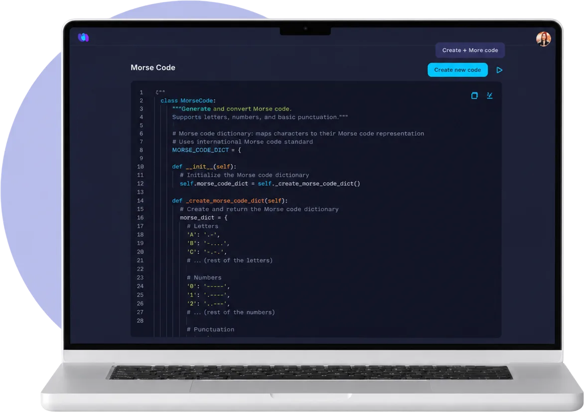Click the 'C' Morse entry line
This screenshot has height=412, width=585.
206,252
